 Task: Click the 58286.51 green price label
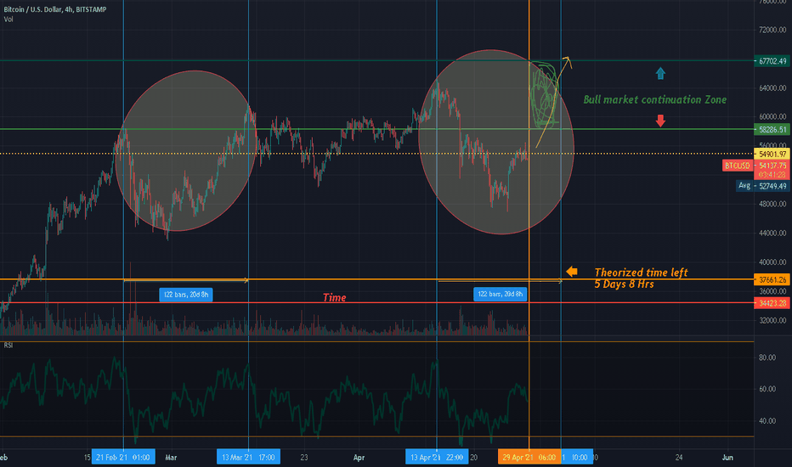[x=772, y=130]
